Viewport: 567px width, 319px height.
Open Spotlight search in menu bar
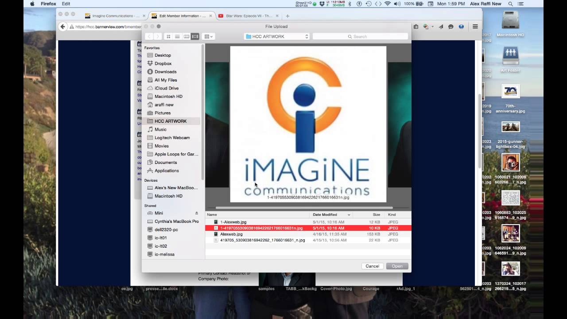[509, 4]
